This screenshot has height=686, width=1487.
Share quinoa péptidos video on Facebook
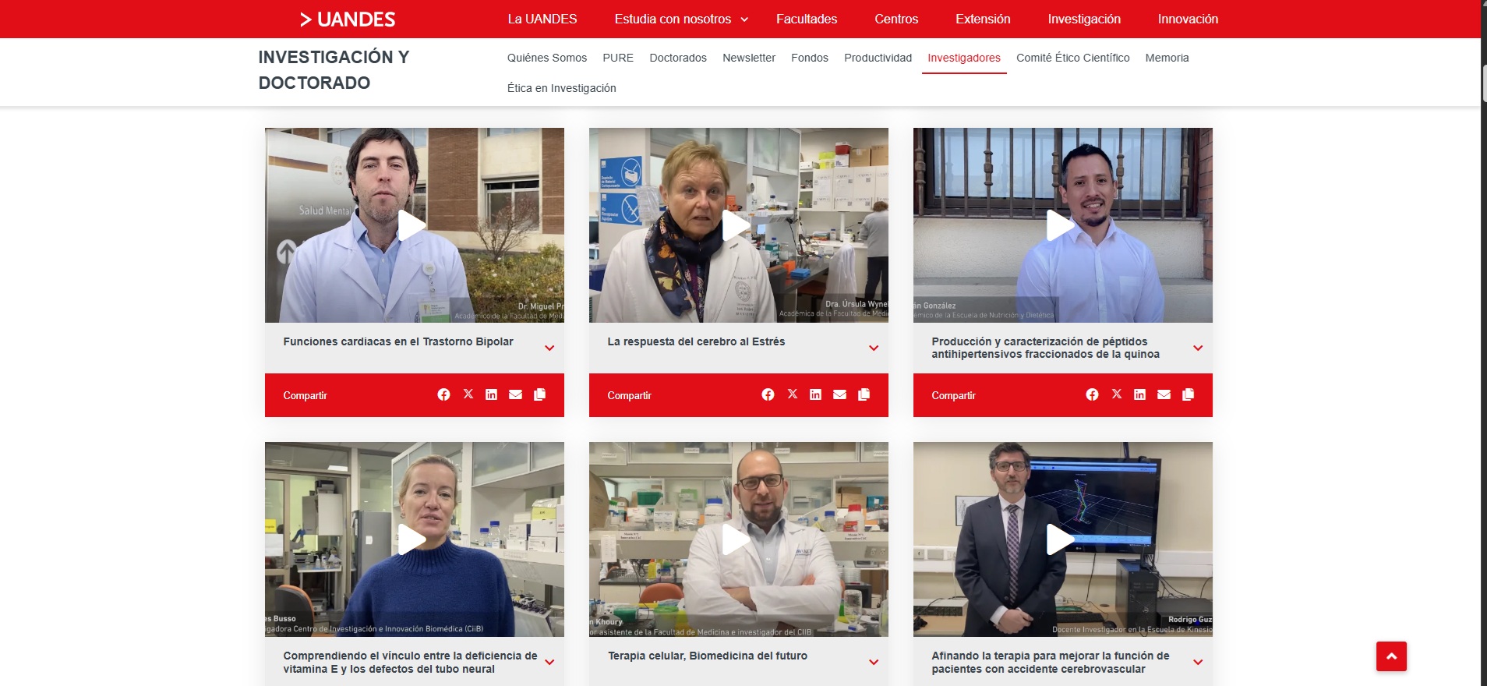pyautogui.click(x=1092, y=394)
